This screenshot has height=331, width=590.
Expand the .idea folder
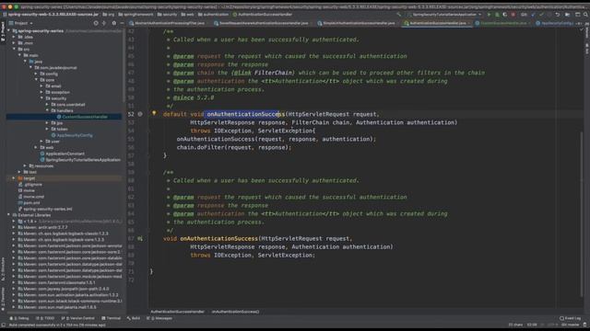[x=15, y=37]
